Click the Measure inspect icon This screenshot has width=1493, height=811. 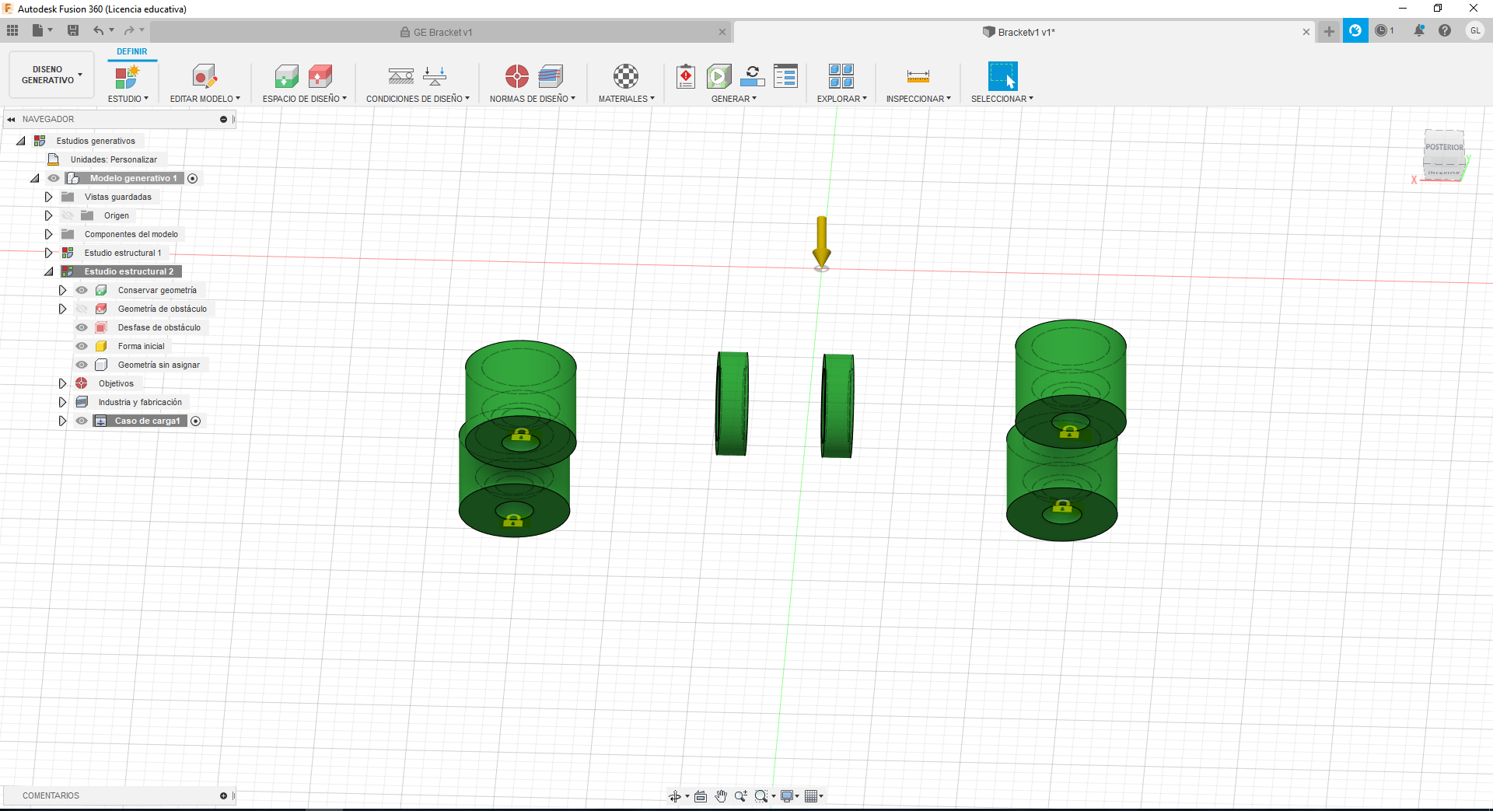click(918, 76)
